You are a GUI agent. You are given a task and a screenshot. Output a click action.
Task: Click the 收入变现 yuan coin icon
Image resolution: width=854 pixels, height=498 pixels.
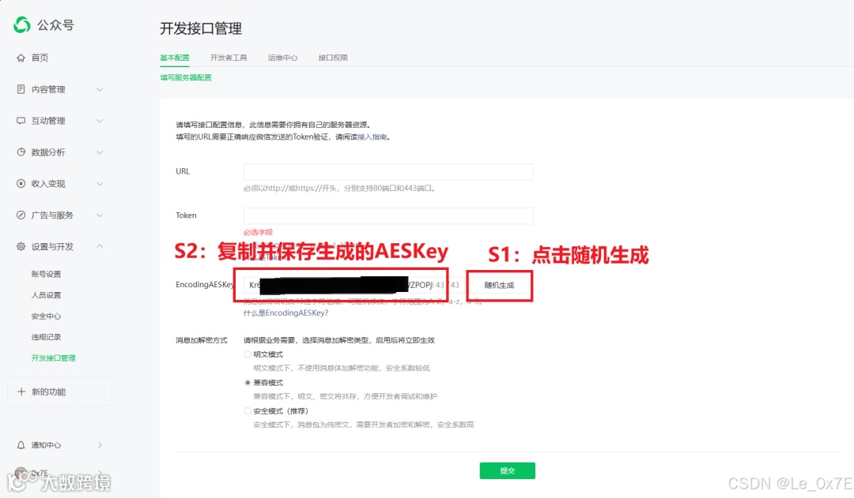click(x=21, y=184)
